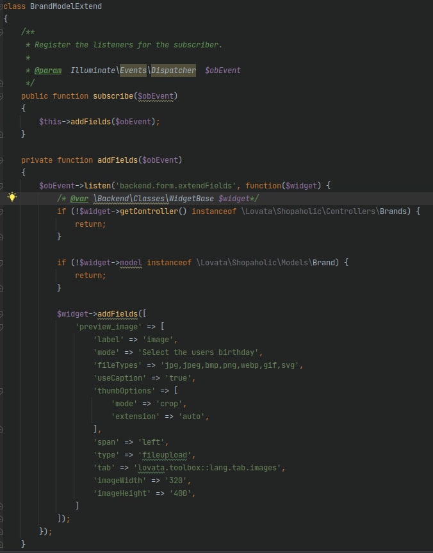
Task: Click the Brands controller class name
Action: [393, 211]
